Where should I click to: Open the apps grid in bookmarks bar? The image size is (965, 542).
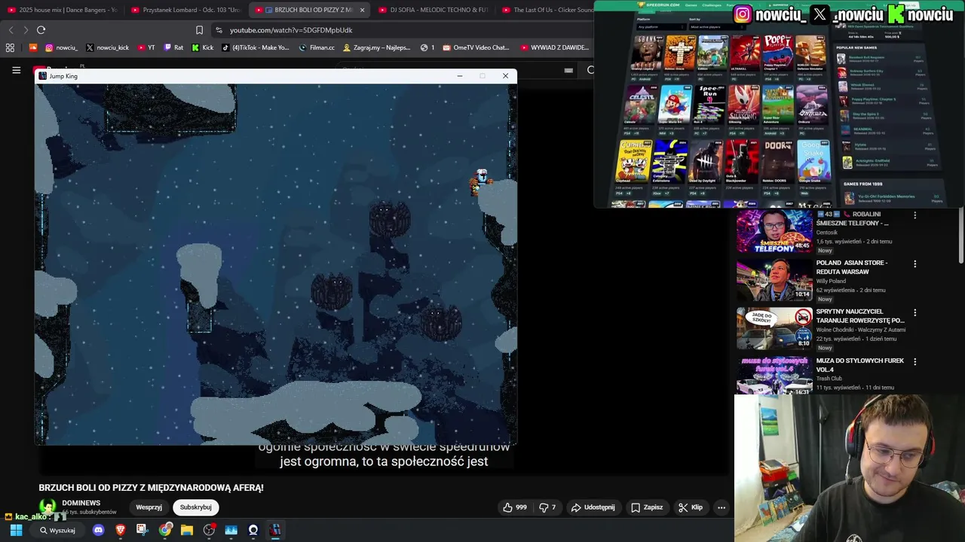[10, 47]
